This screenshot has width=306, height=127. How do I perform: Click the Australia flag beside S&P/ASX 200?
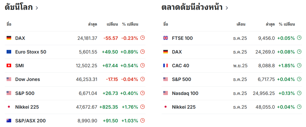click(9, 121)
